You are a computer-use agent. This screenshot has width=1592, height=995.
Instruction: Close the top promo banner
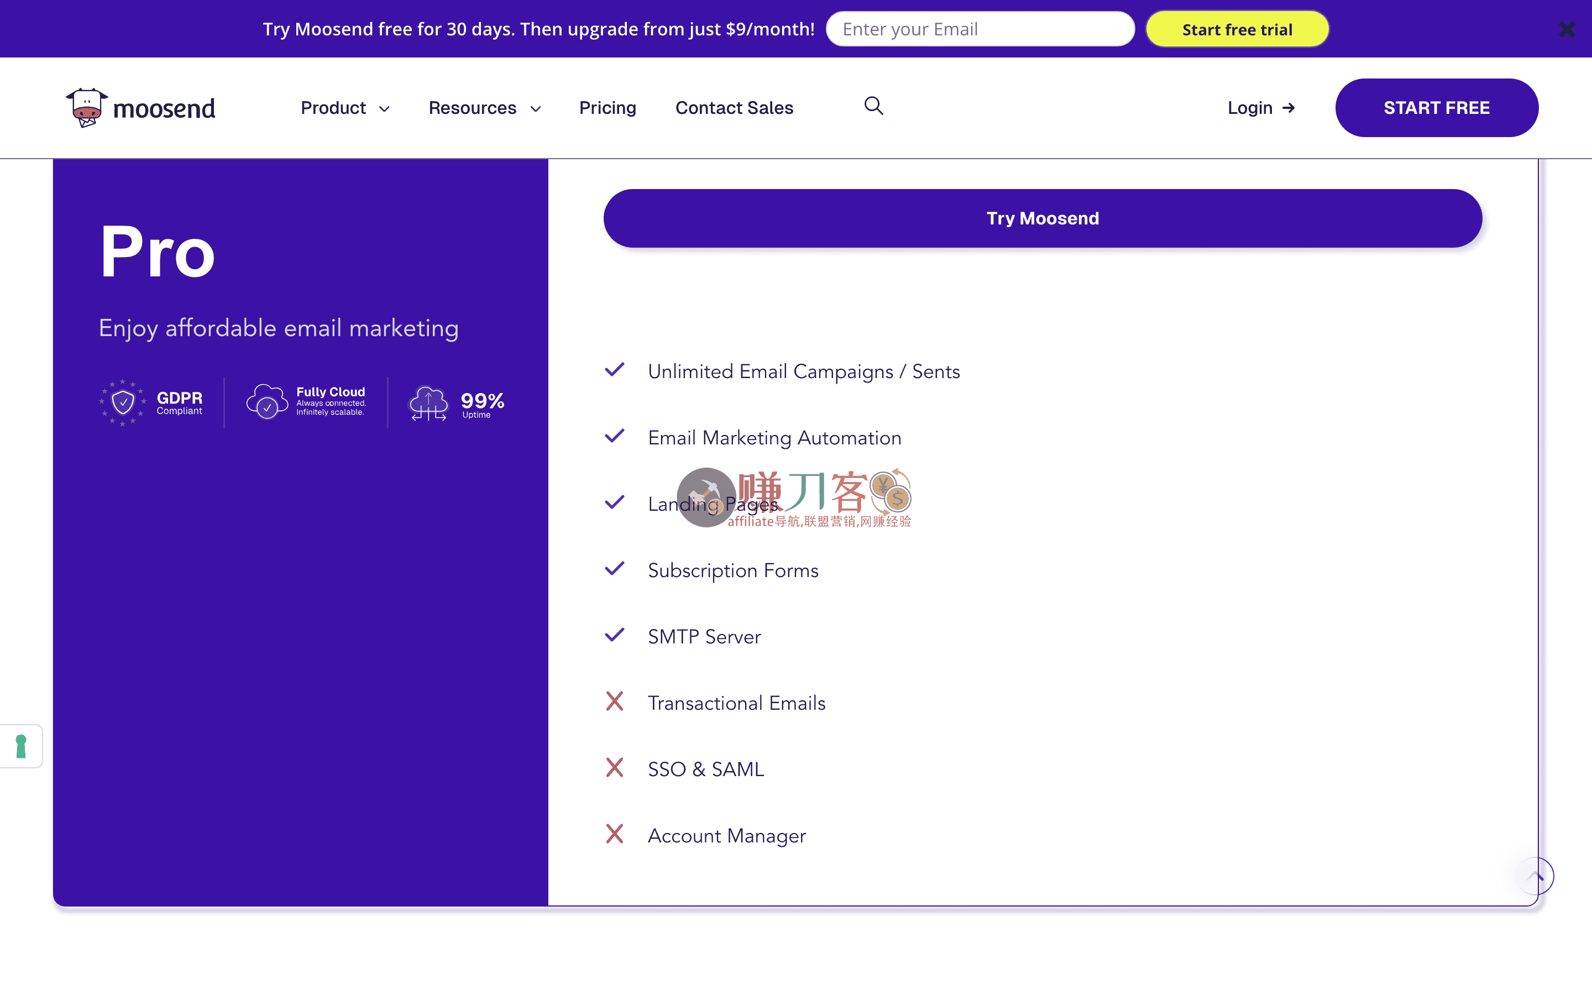(x=1567, y=30)
